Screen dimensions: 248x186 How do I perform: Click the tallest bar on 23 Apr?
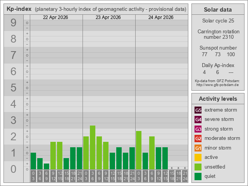coord(93,147)
